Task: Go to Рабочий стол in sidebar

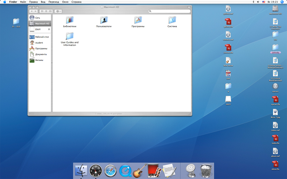Action: [x=40, y=37]
